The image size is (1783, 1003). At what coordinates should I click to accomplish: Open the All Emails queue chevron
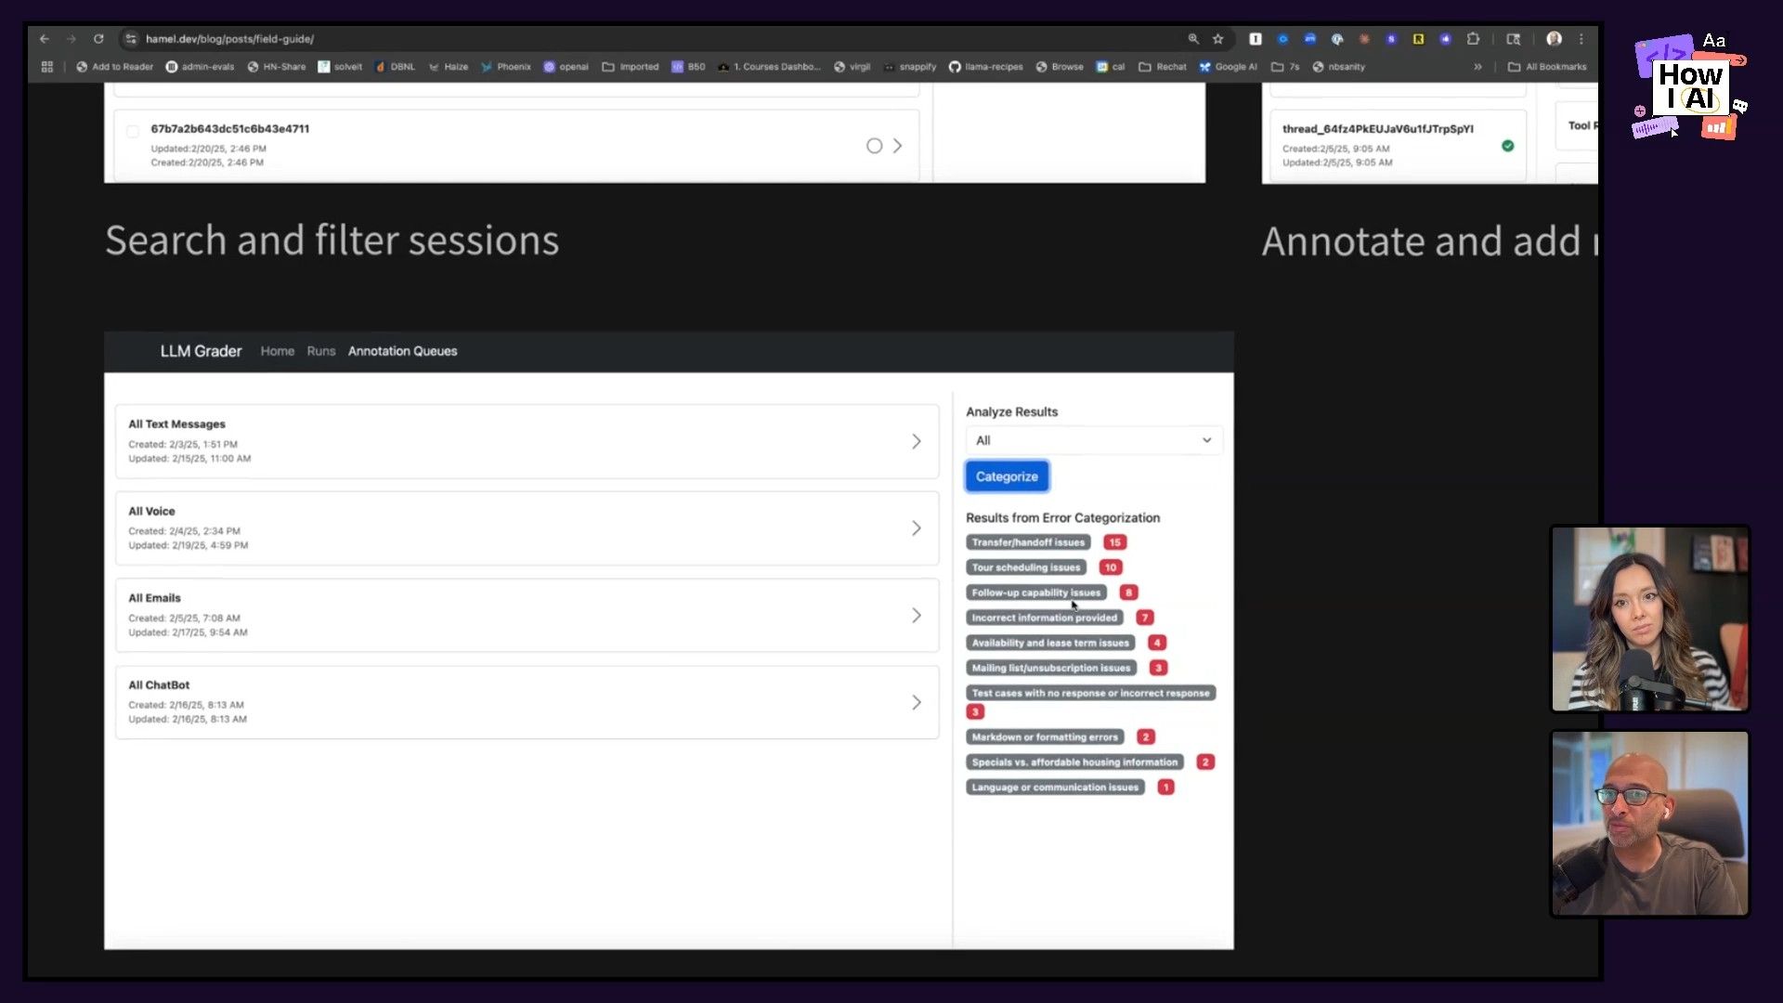(917, 616)
